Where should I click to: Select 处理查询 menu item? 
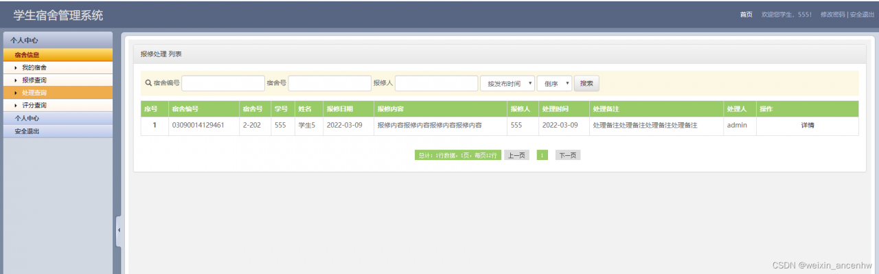[x=34, y=93]
